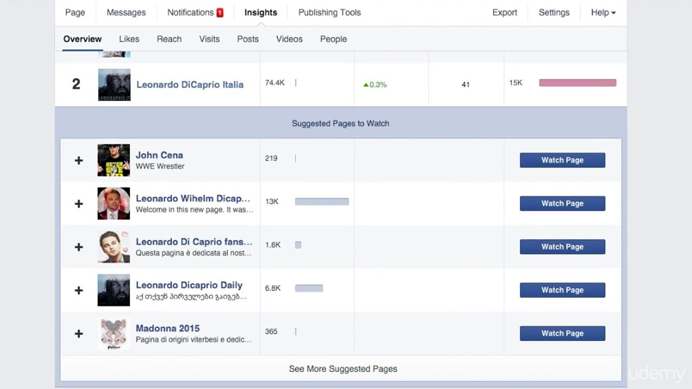
Task: Open the Leonardo DiCaprio Italia page link
Action: click(x=190, y=84)
